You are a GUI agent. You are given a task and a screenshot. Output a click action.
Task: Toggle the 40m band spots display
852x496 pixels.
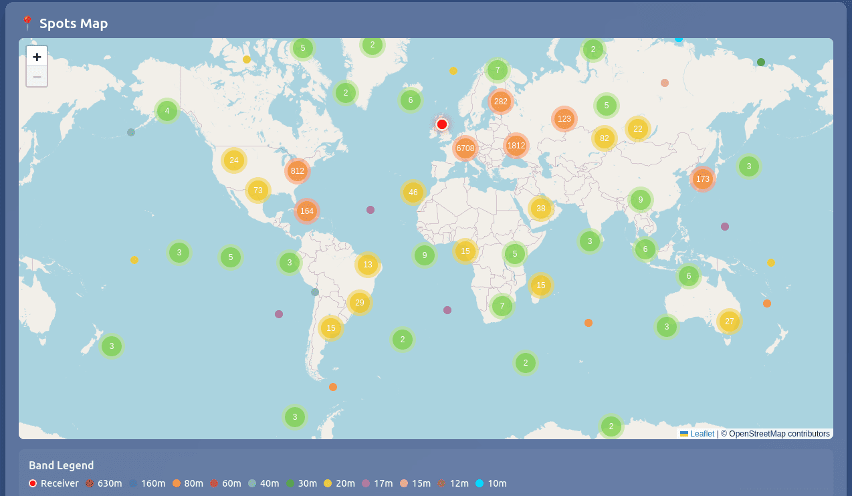pyautogui.click(x=253, y=483)
